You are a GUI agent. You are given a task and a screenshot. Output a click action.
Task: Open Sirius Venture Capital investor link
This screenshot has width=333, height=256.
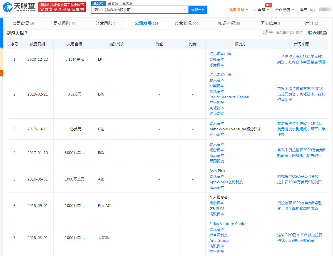click(228, 224)
